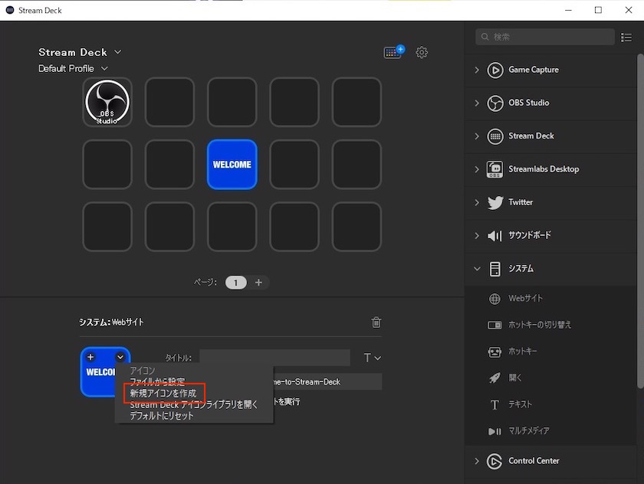This screenshot has width=644, height=484.
Task: Click the Streamlabs Desktop category icon
Action: click(495, 169)
